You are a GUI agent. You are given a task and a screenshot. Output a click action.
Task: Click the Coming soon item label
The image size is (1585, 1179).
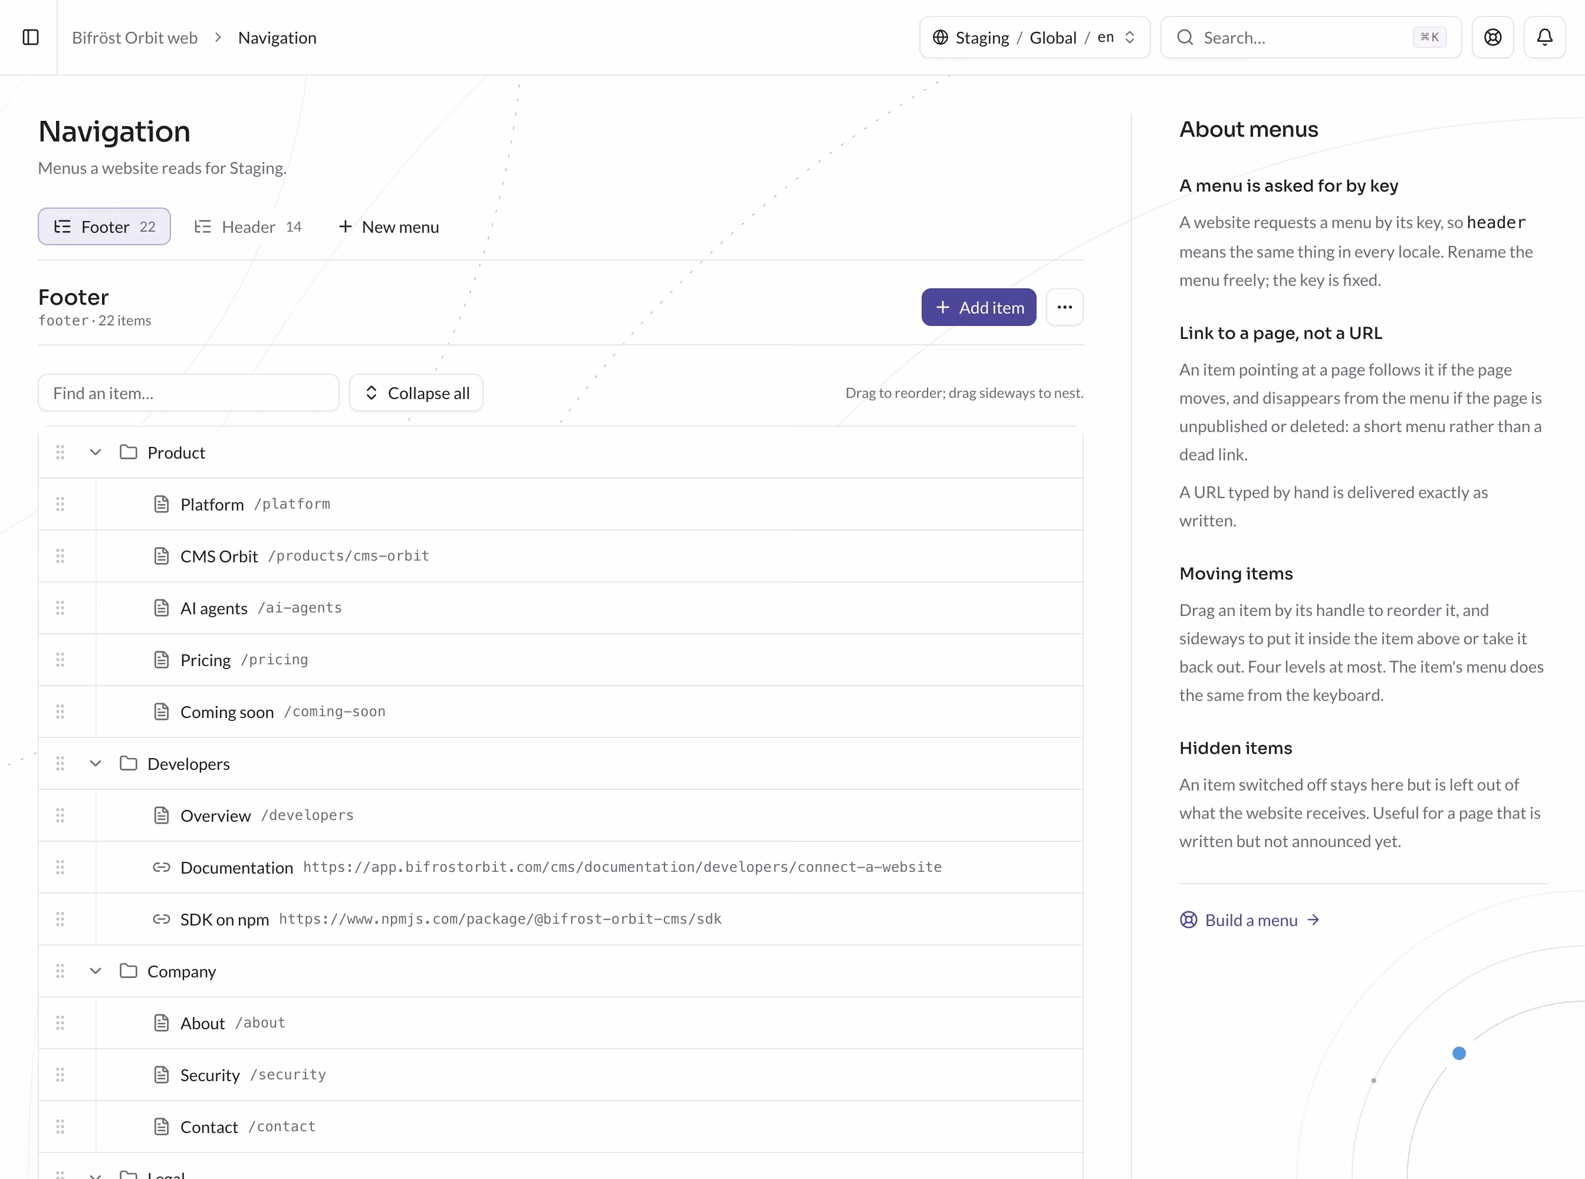pos(227,712)
